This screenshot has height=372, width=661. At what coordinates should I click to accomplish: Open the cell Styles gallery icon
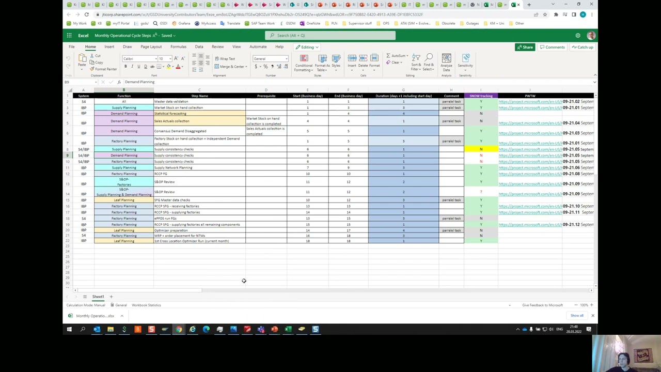click(x=336, y=58)
